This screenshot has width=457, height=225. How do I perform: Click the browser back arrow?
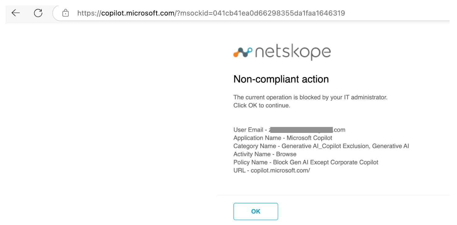pos(15,13)
